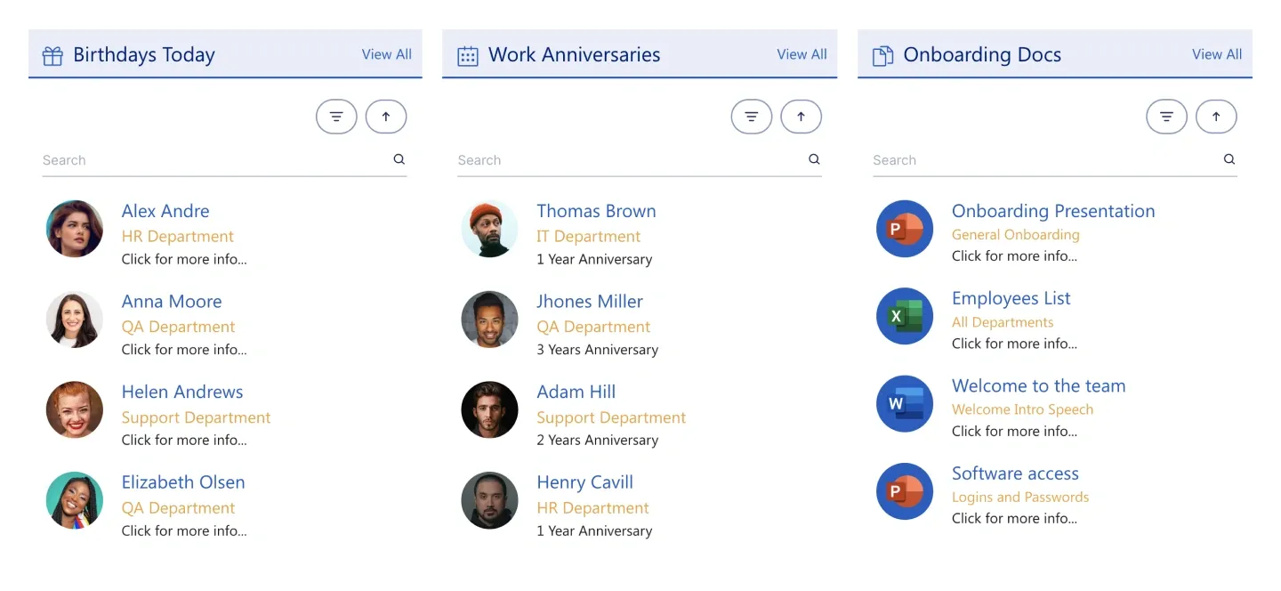Click Logins and Passwords subtitle
This screenshot has width=1281, height=591.
coord(1020,498)
